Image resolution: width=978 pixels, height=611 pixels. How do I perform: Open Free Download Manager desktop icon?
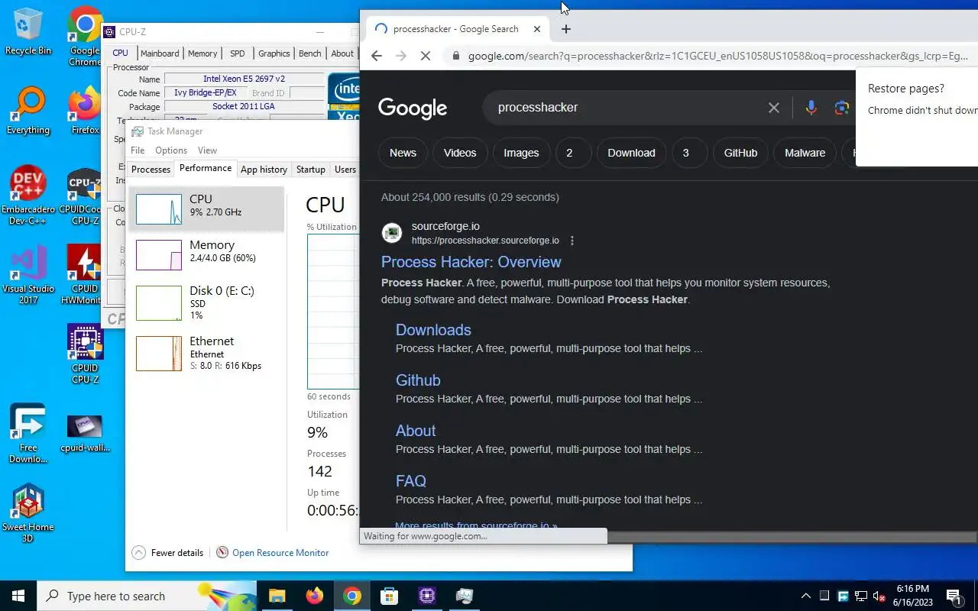click(x=28, y=433)
